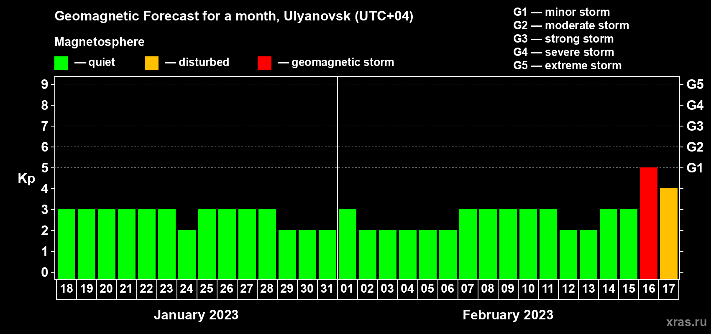Click the 'quiet' legend label
Screen dimensions: 711x334
click(102, 62)
